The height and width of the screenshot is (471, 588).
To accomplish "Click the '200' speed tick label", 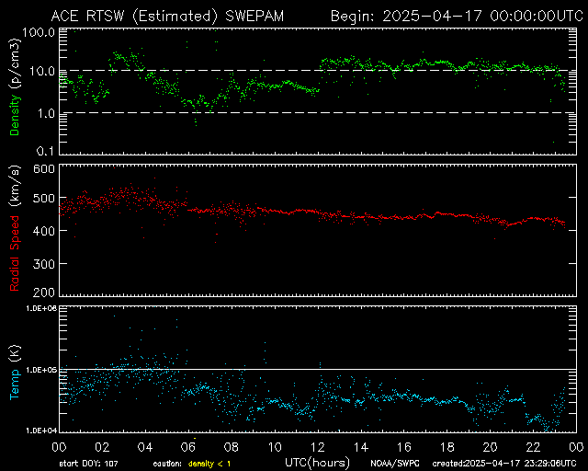I will point(44,293).
